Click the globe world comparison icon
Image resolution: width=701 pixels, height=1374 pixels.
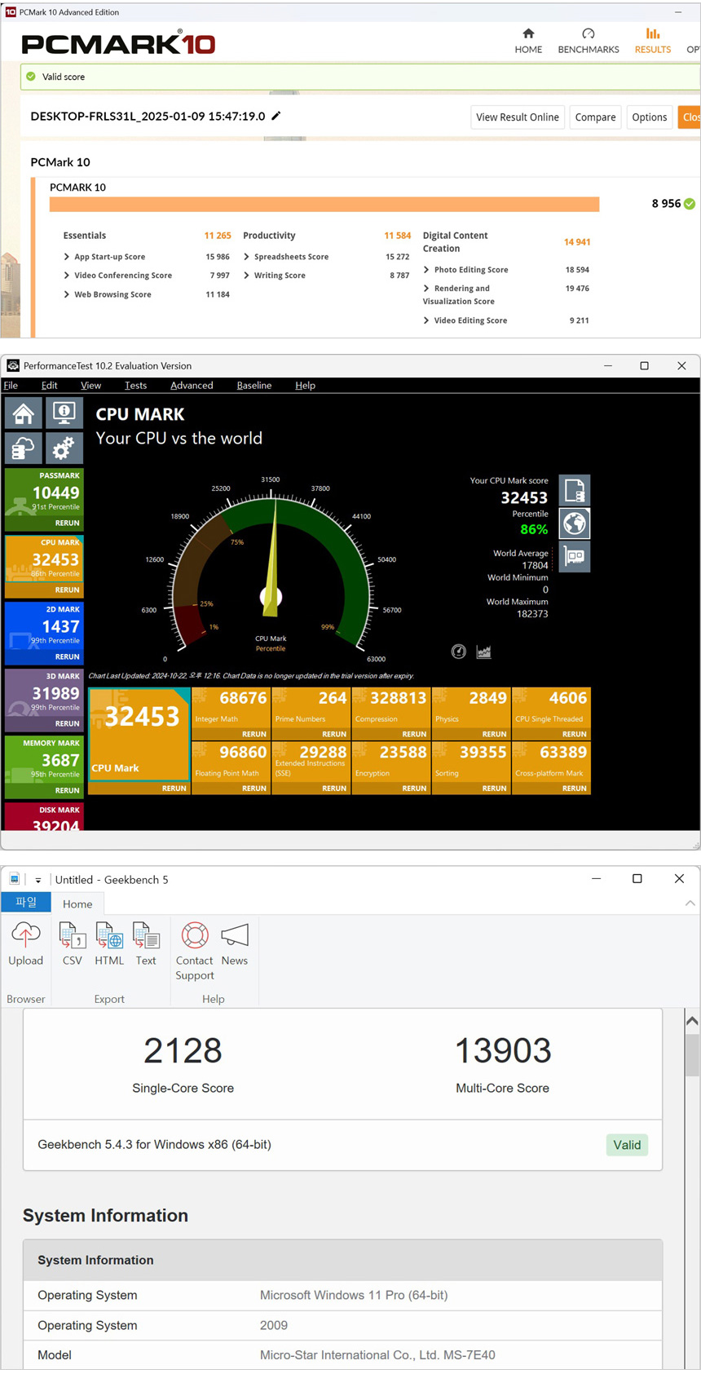(x=575, y=524)
